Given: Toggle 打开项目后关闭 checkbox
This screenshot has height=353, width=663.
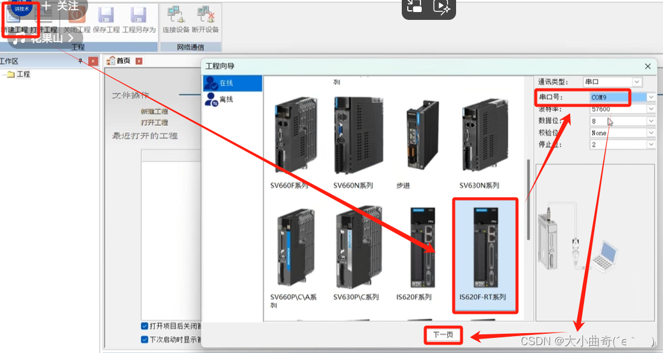Looking at the screenshot, I should [144, 326].
